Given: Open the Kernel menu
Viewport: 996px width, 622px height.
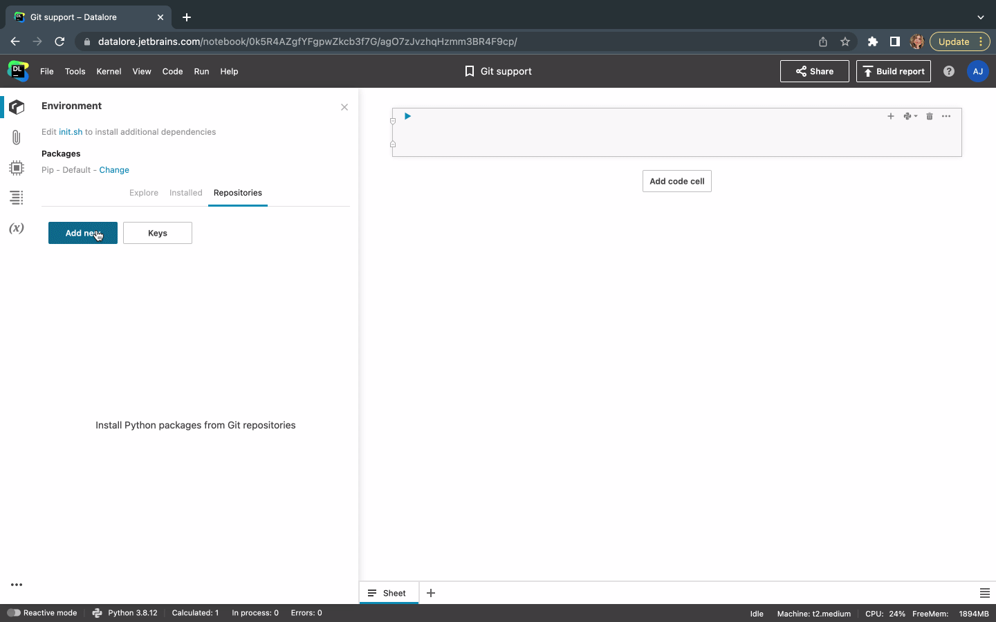Looking at the screenshot, I should tap(109, 71).
